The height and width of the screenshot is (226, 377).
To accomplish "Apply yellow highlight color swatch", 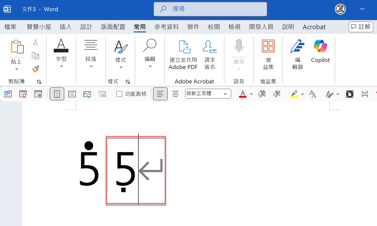I will 294,94.
